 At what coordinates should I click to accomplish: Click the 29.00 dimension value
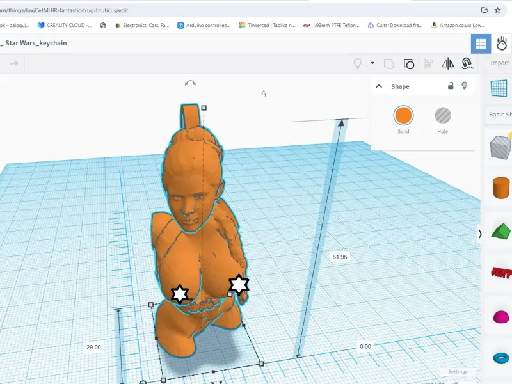(x=93, y=347)
